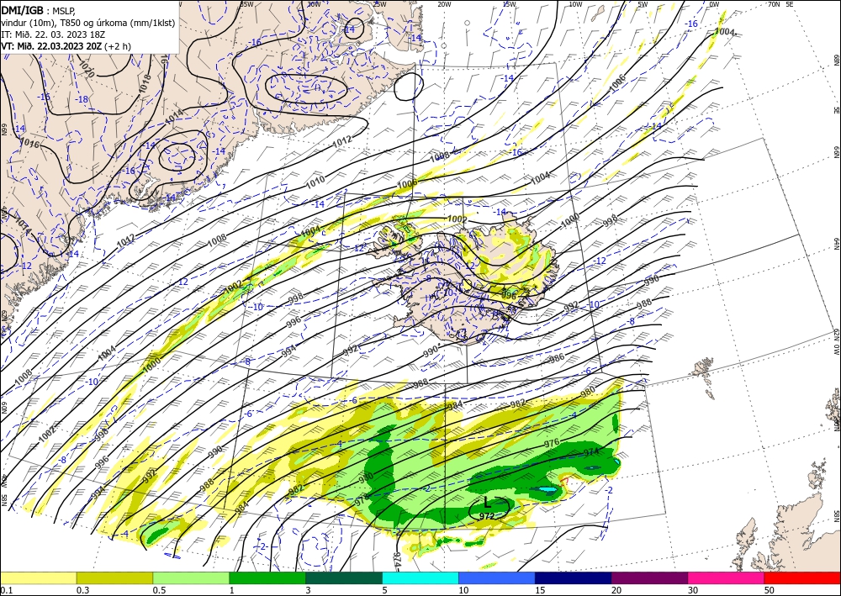Click the '986' isobar label
This screenshot has height=596, width=841.
coord(557,357)
